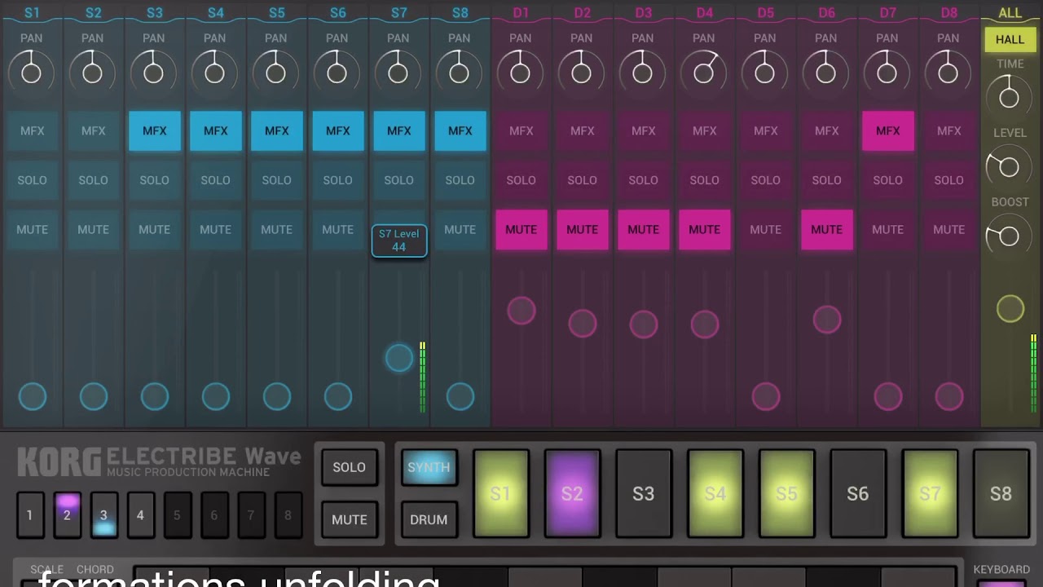
Task: Turn the S1 channel PAN knob
Action: (32, 73)
